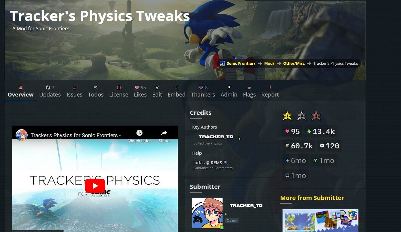Screen dimensions: 401x232
Task: Click the Admin lightning bolt icon
Action: [x=229, y=87]
